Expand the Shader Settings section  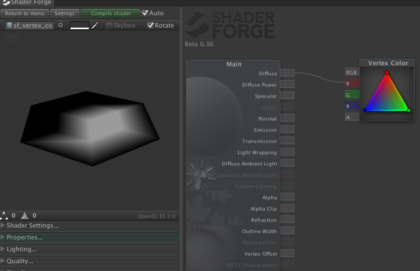click(90, 225)
